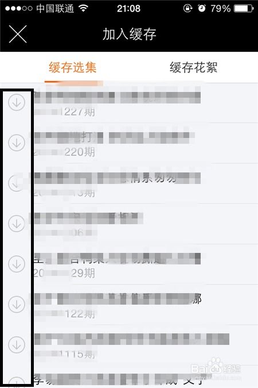This screenshot has height=388, width=258.
Task: Tap download icon for the 29期 episode
Action: coord(17,264)
